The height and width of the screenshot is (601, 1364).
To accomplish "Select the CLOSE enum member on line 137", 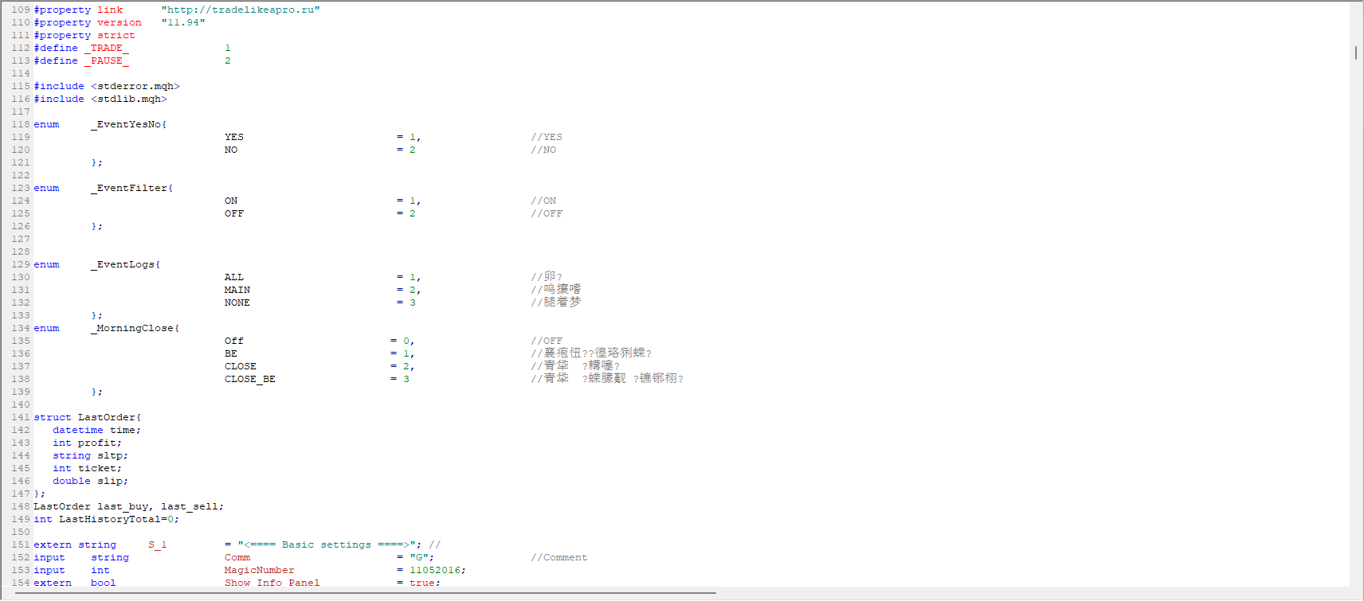I will pos(241,366).
